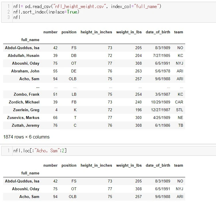Select 'Abdul-Quddus, Isa' row in second table
The image size is (216, 202).
[x=94, y=181]
